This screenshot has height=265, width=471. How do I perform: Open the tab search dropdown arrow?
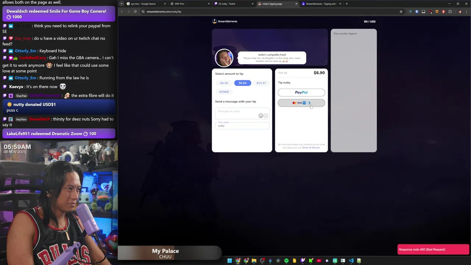(x=121, y=4)
